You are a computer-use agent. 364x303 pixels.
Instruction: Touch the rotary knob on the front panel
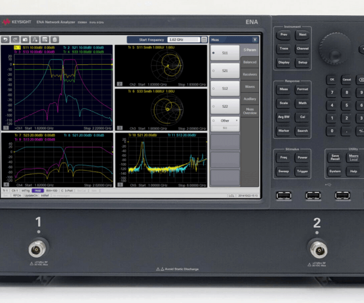335,48
